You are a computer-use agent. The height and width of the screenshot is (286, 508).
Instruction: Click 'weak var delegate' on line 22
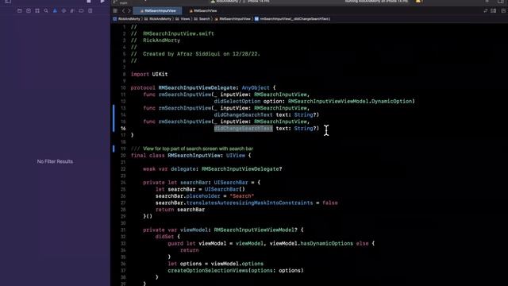[x=169, y=169]
